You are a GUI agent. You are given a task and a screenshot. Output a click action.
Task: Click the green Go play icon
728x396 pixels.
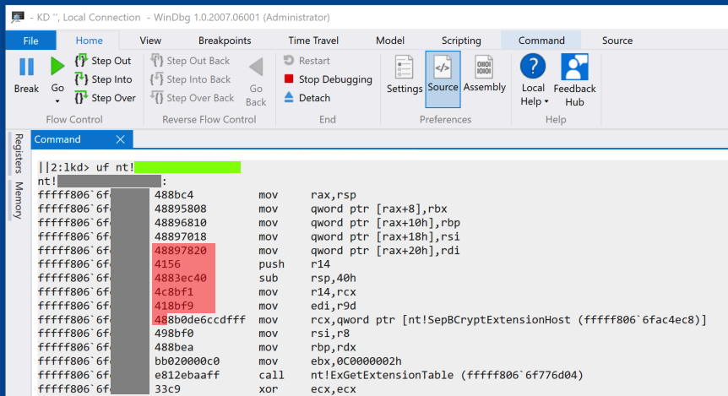coord(57,67)
